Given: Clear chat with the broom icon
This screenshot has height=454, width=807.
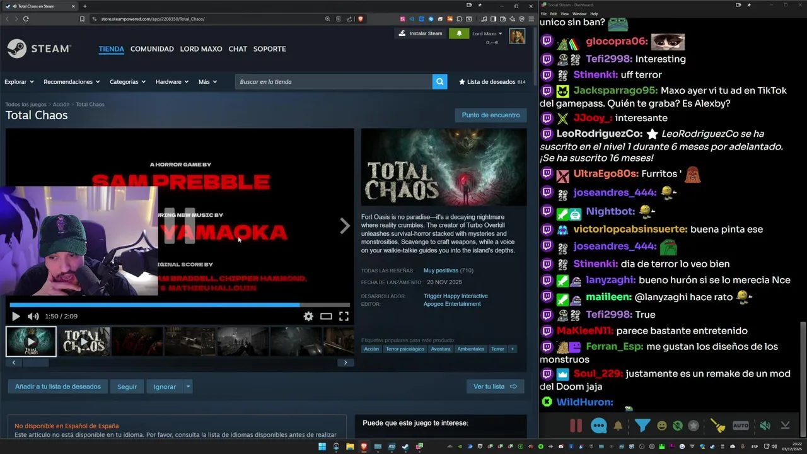Looking at the screenshot, I should [718, 426].
